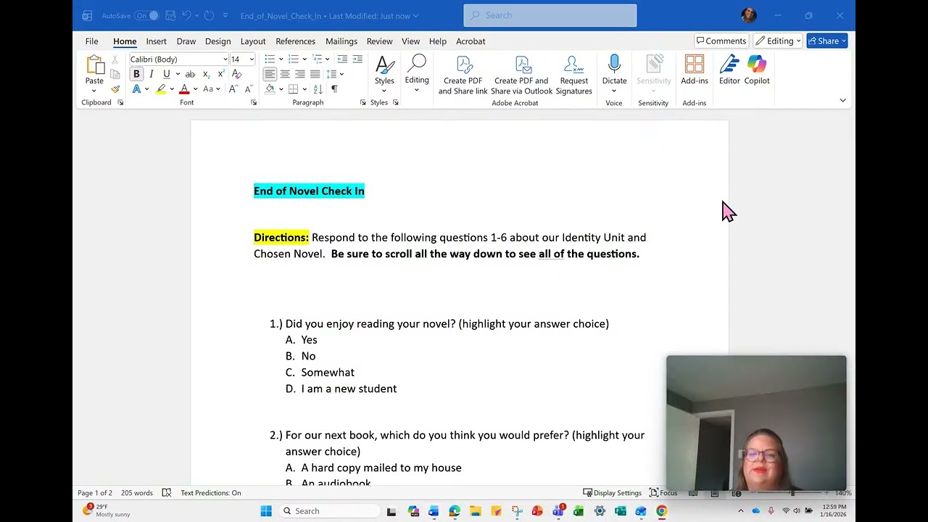The height and width of the screenshot is (522, 928).
Task: Open the Editor proofing pane
Action: pyautogui.click(x=729, y=70)
